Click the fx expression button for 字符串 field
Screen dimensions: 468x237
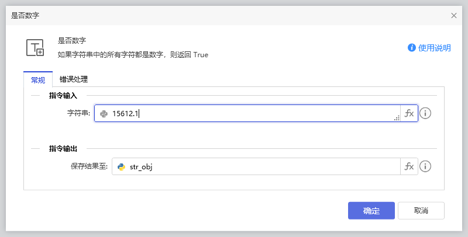click(x=409, y=113)
